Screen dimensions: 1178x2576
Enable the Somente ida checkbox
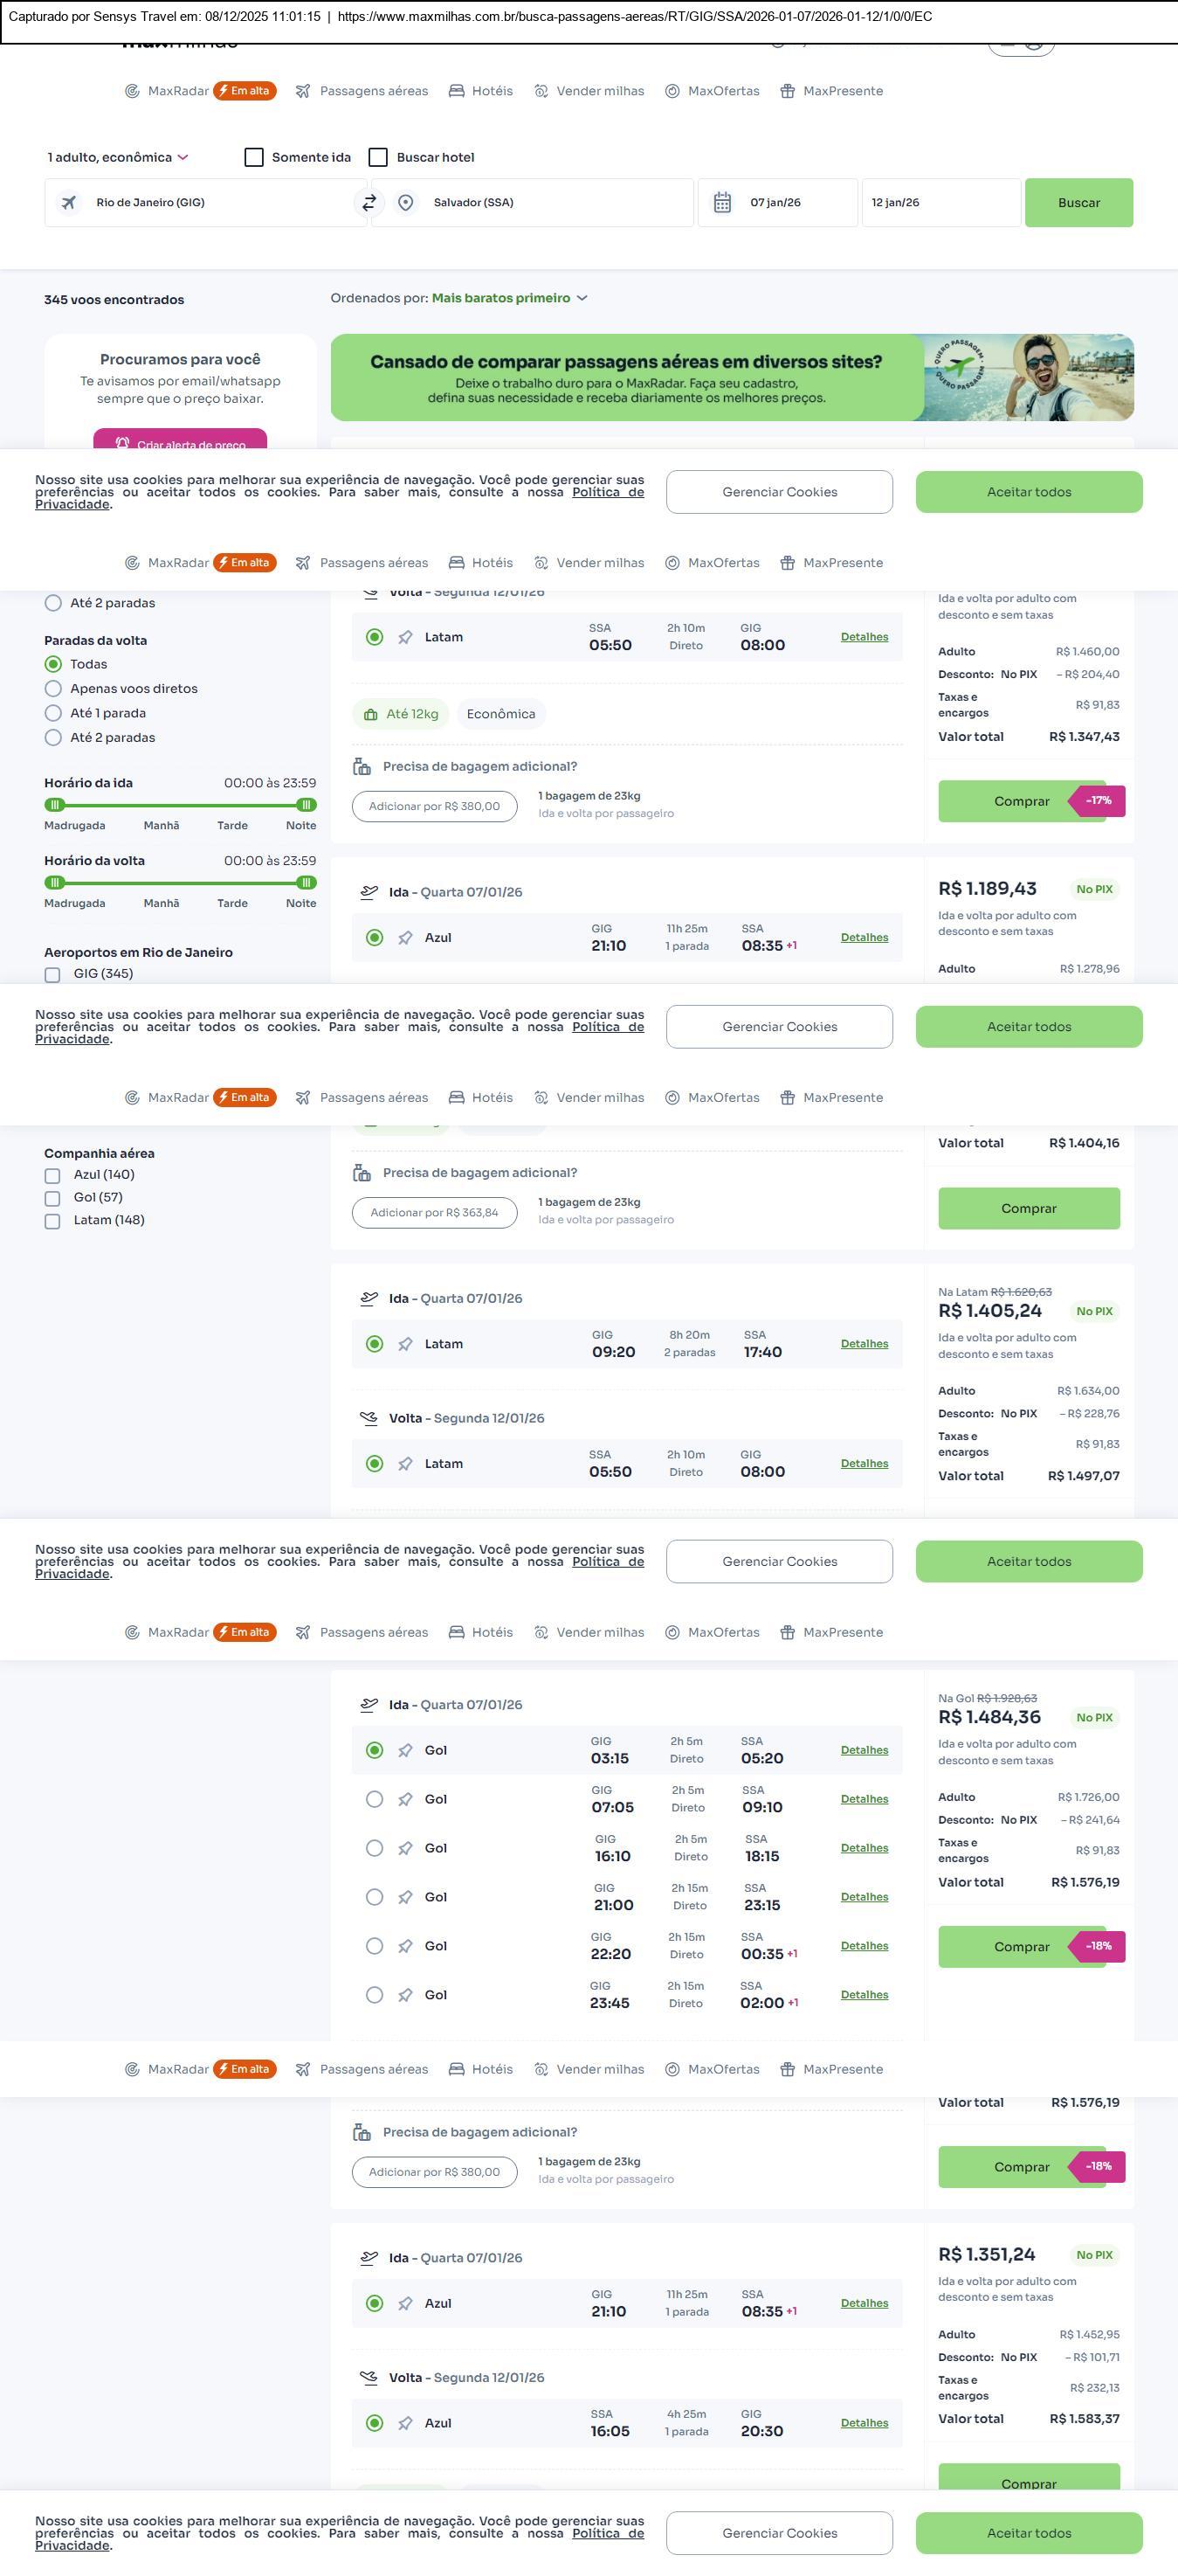pos(254,157)
